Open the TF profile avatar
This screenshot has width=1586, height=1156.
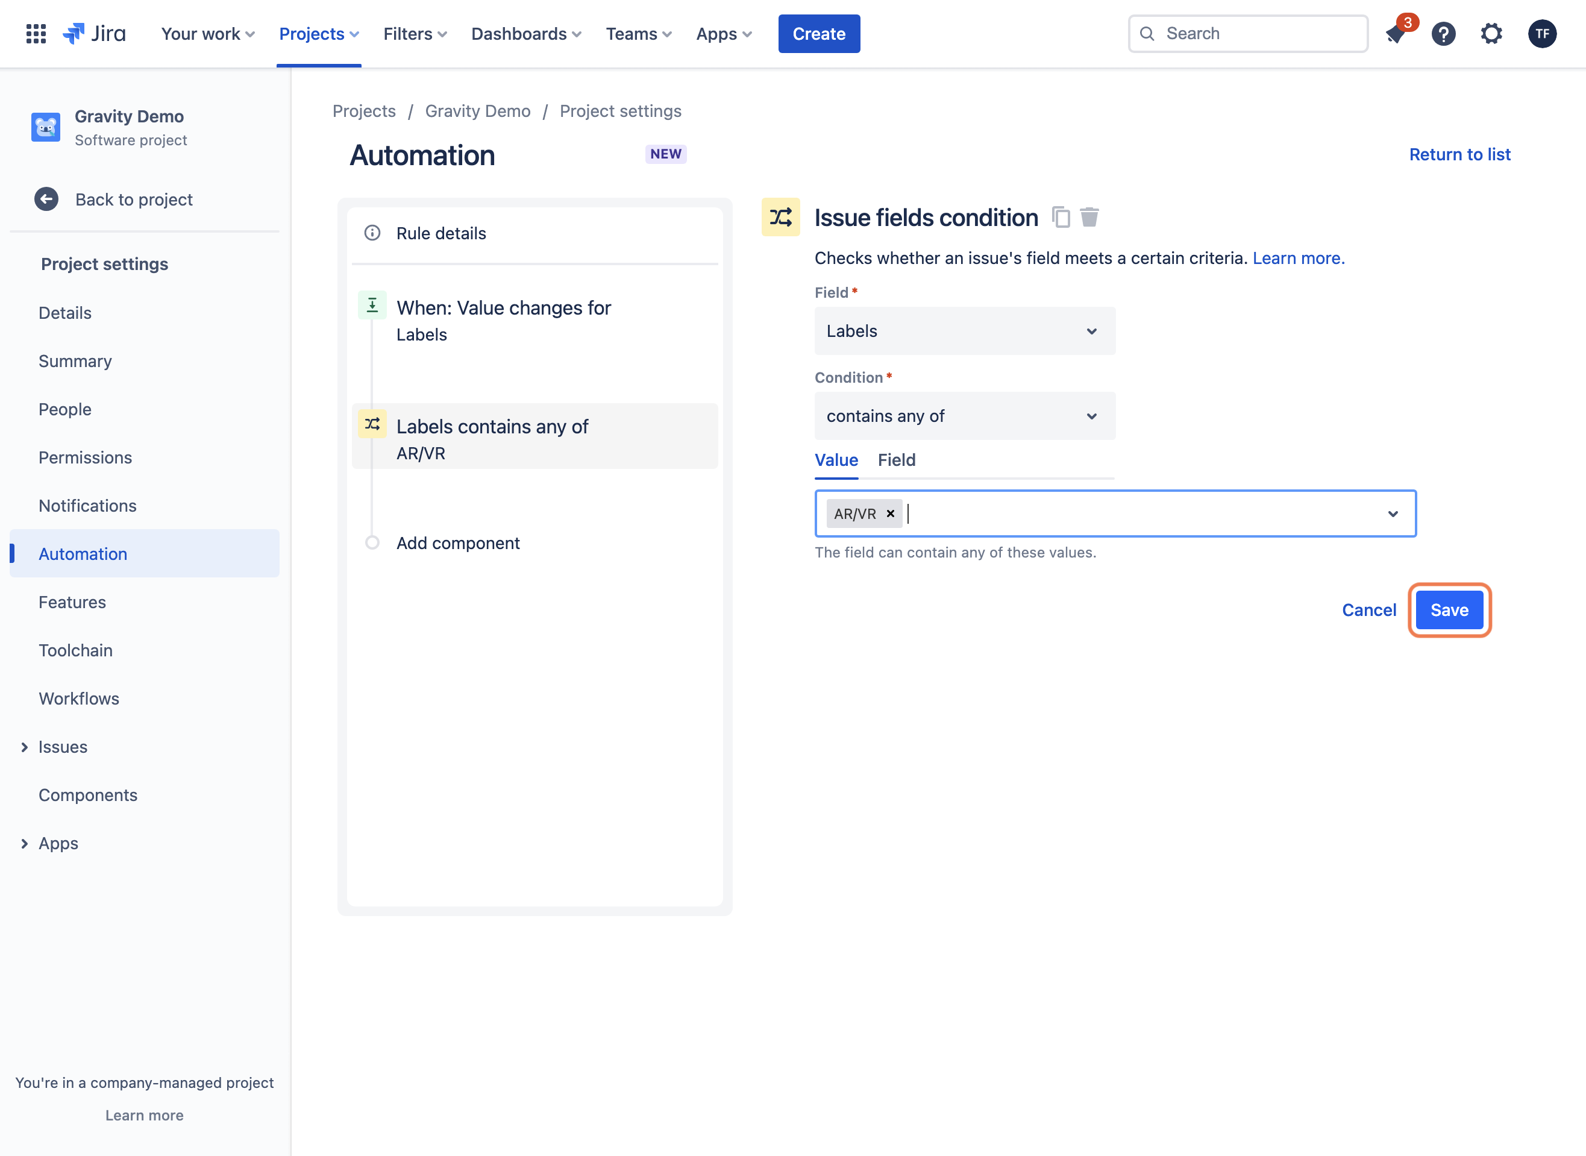point(1543,34)
